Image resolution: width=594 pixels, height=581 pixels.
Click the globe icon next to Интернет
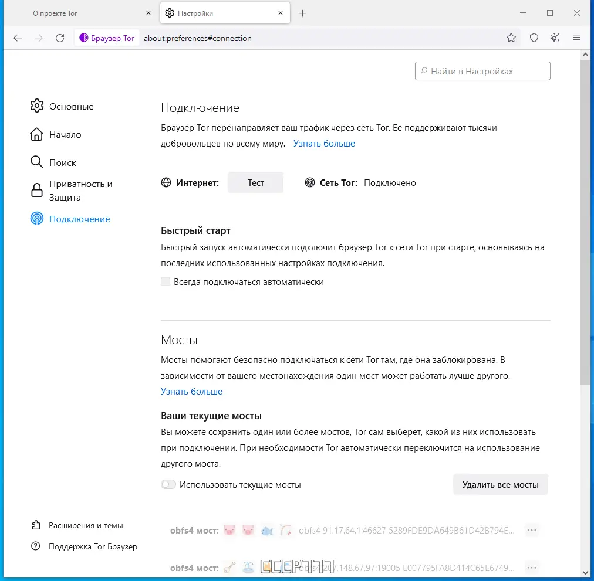(x=166, y=182)
